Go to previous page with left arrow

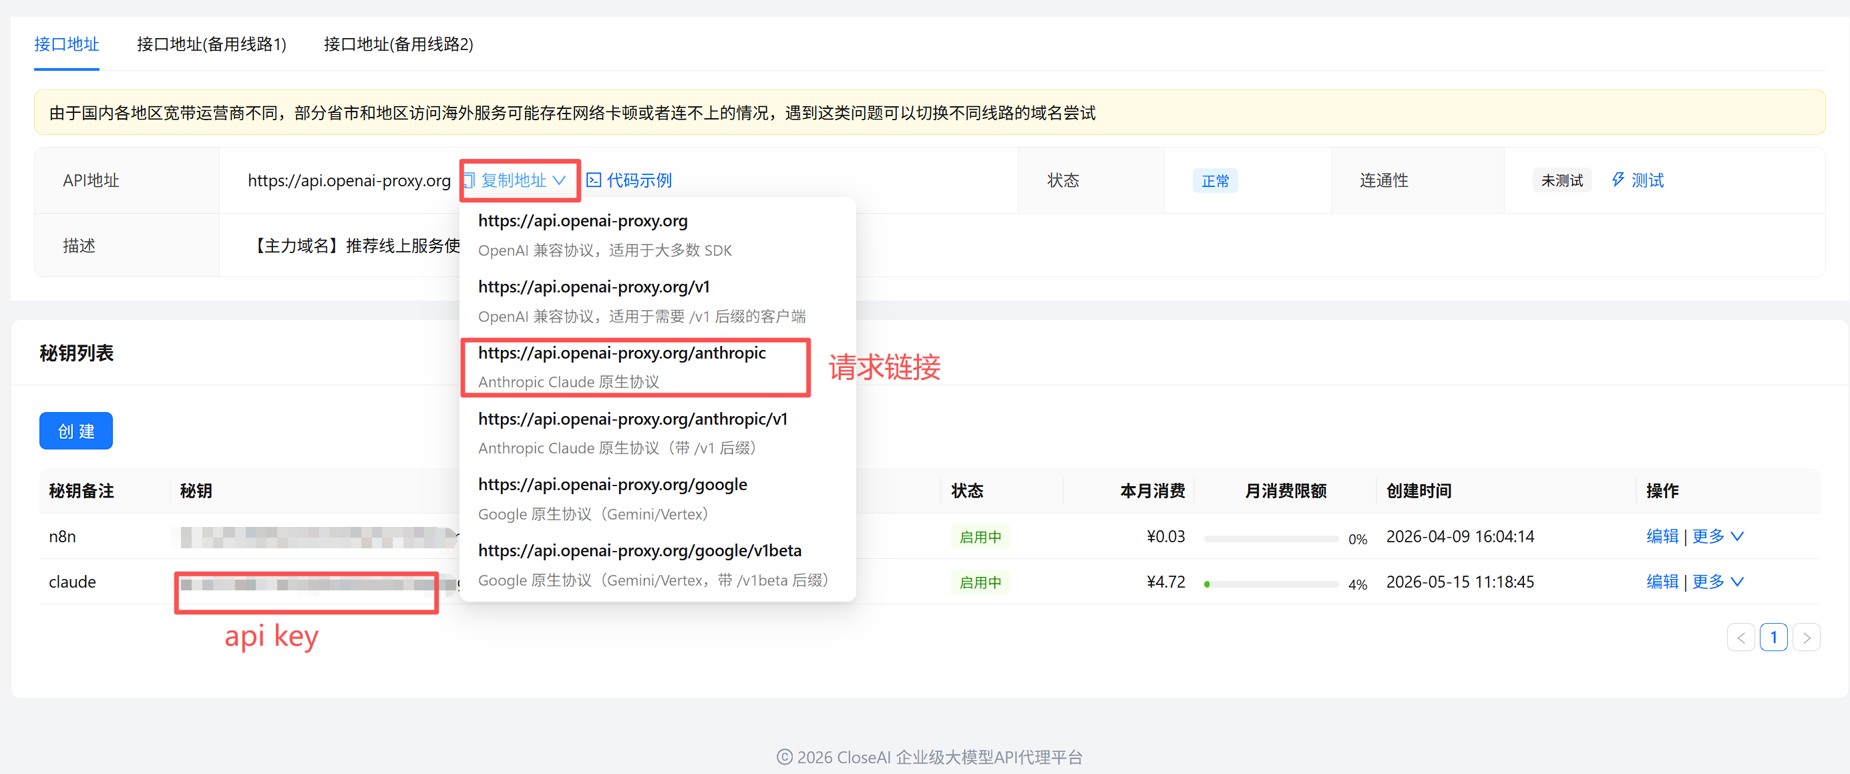click(1740, 637)
